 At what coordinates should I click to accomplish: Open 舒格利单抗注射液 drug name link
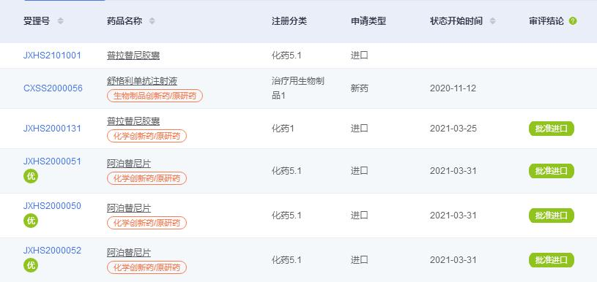click(x=142, y=81)
